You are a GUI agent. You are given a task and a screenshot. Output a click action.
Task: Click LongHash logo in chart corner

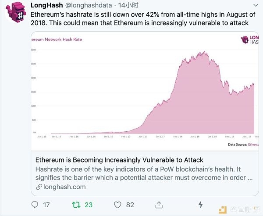click(250, 40)
